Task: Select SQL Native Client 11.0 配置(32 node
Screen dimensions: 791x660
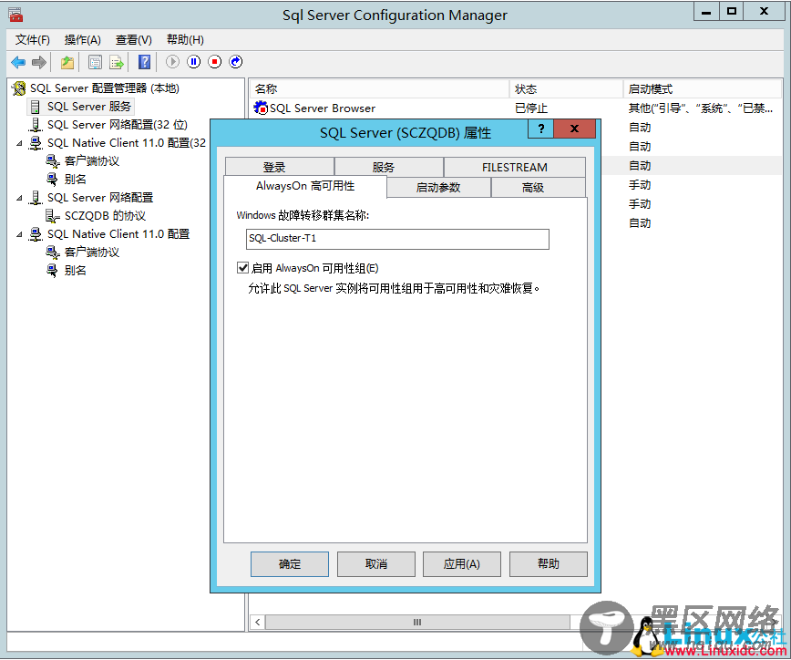Action: coord(126,143)
